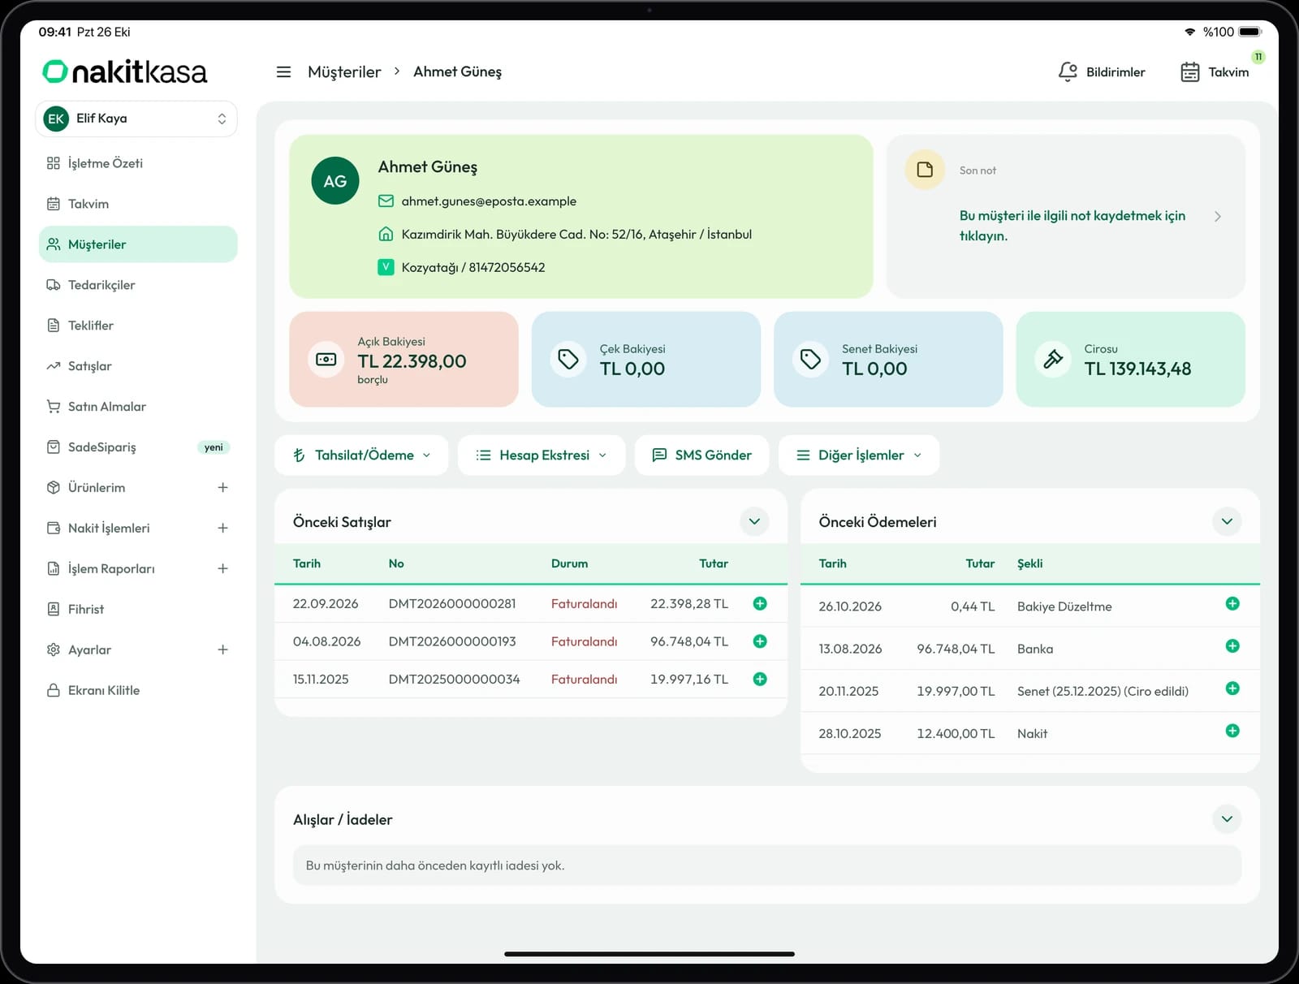Click the AG customer avatar

click(335, 180)
